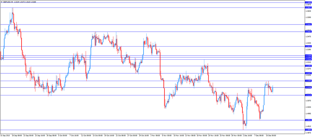Select the 1.4955 horizontal line price label

308,120
